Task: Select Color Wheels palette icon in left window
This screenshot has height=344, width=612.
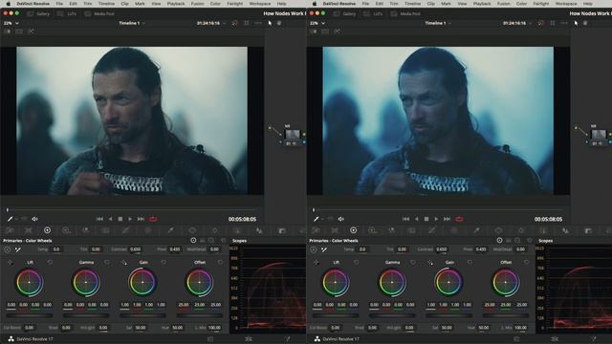Action: 47,230
